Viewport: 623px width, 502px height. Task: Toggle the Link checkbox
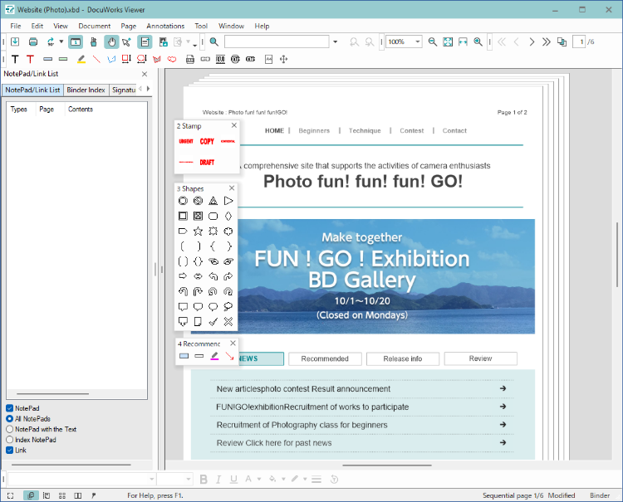[x=9, y=450]
